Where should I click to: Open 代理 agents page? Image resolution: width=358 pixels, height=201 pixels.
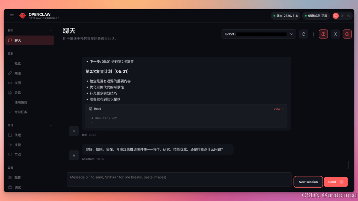coord(30,135)
